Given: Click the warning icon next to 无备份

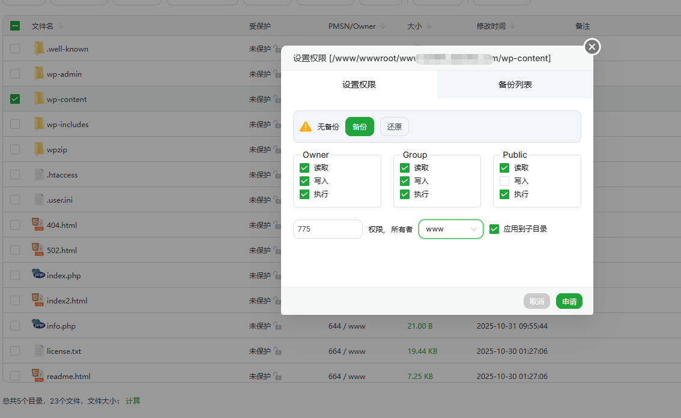Looking at the screenshot, I should point(306,127).
